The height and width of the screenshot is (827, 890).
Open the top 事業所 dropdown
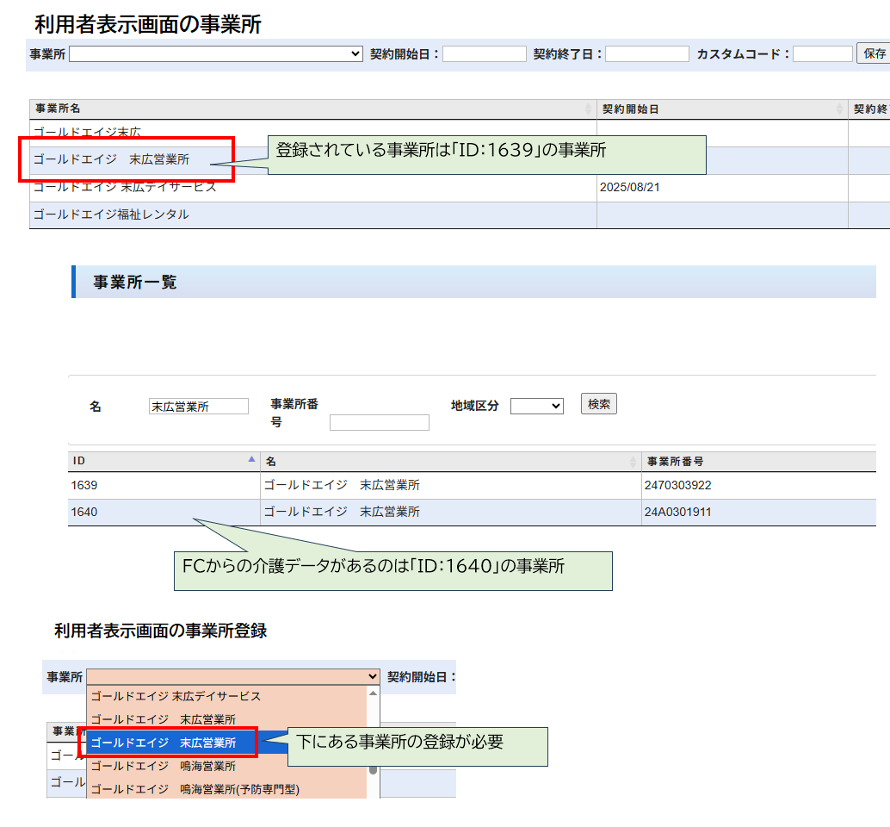tap(216, 54)
